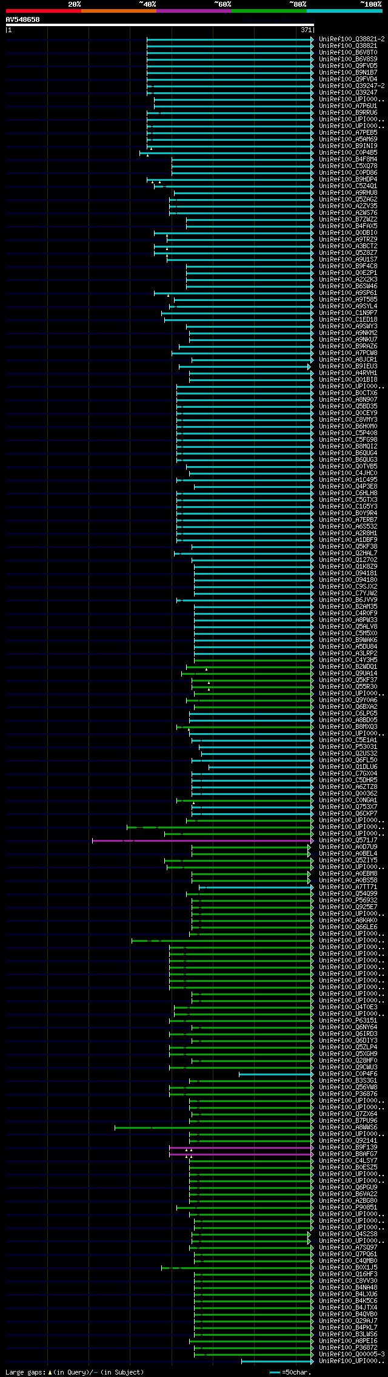The height and width of the screenshot is (1377, 388).
Task: Select the UniRef100_Q01BI8 label
Action: pos(348,379)
